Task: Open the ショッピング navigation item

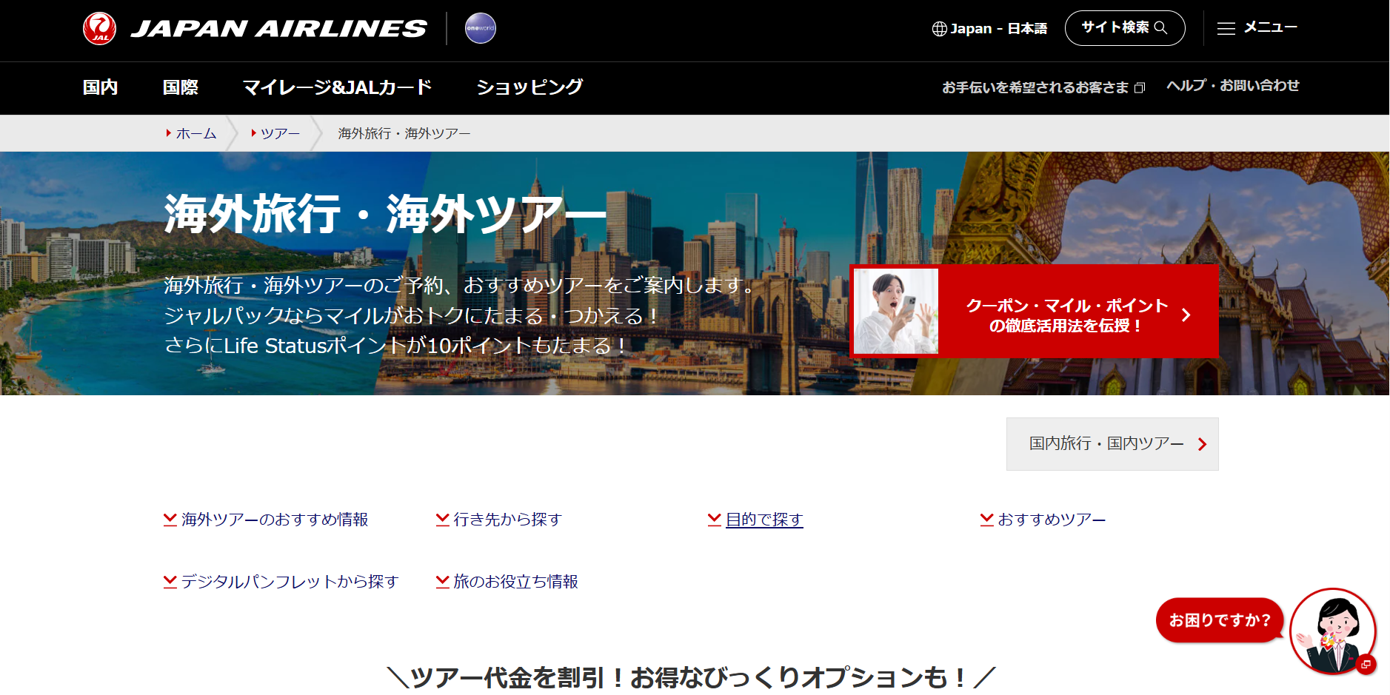Action: point(529,87)
